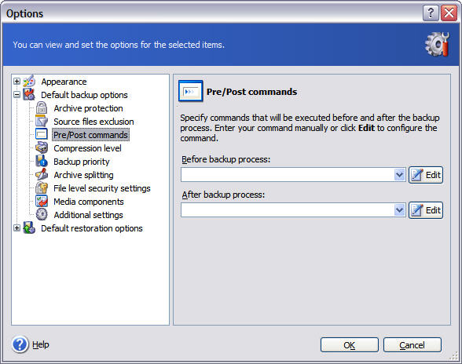Select the Default restoration options item
This screenshot has height=364, width=462.
pyautogui.click(x=92, y=228)
